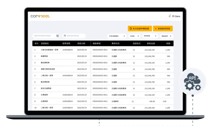213x126 pixels.
Task: Click 電信費帳單 in row 6
Action: (45, 82)
